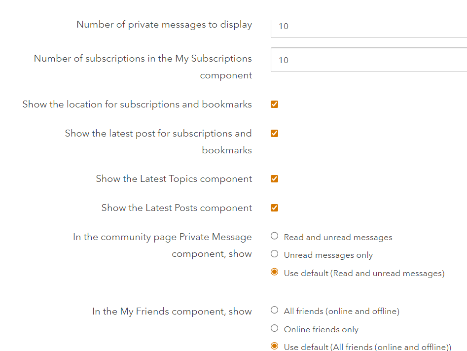Disable "Show the latest post for subscriptions and bookmarks"
This screenshot has height=351, width=467.
[274, 133]
